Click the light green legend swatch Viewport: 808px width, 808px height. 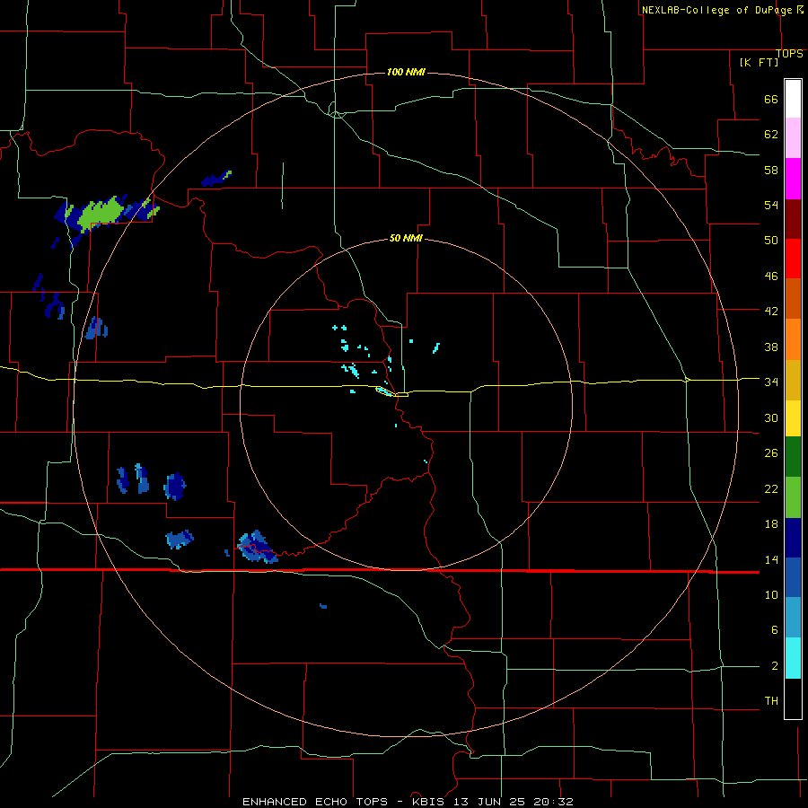[793, 497]
